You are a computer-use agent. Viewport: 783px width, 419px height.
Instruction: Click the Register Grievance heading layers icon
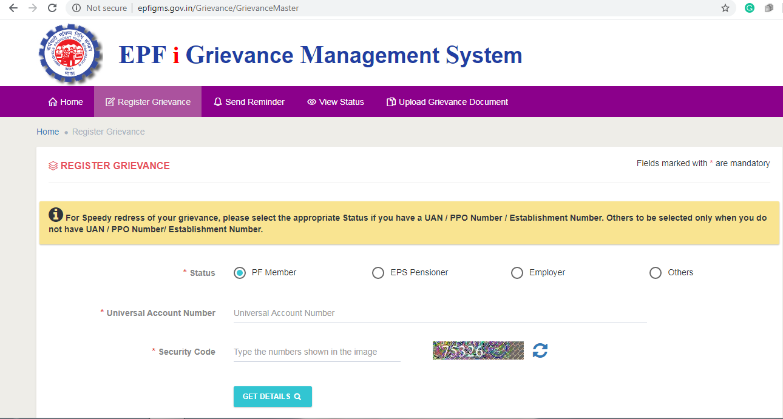(53, 166)
